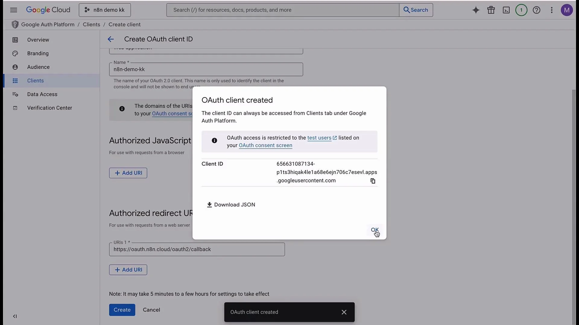Select the "Create client" breadcrumb text
Viewport: 579px width, 325px height.
point(125,24)
